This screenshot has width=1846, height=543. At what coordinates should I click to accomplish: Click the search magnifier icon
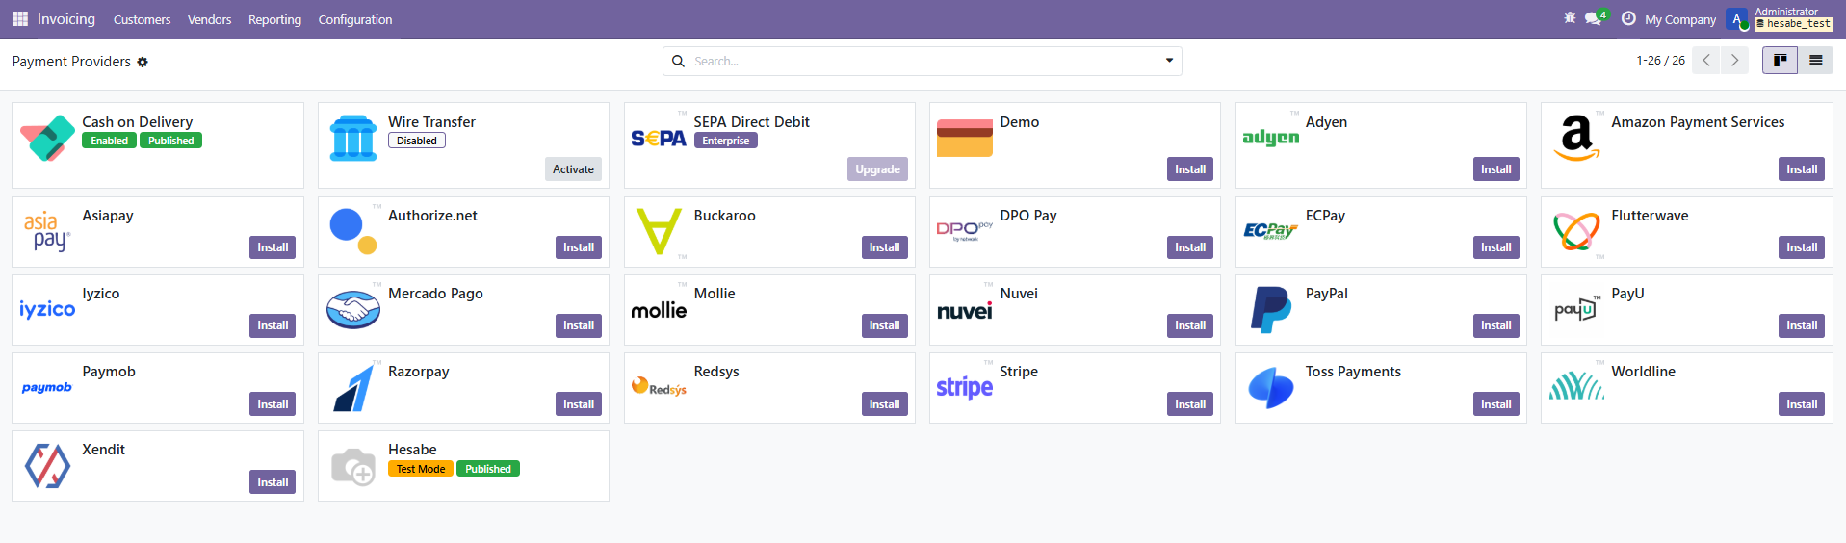[x=678, y=61]
